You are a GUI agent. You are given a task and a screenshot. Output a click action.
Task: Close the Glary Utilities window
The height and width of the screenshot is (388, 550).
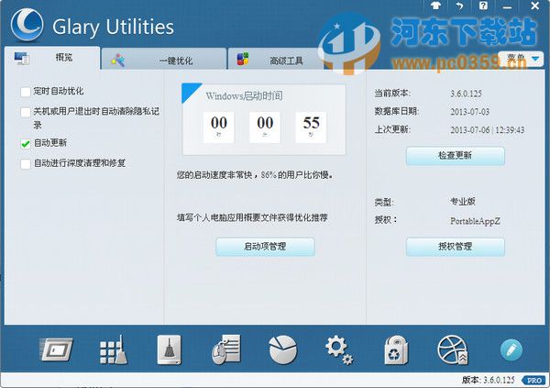coord(535,6)
